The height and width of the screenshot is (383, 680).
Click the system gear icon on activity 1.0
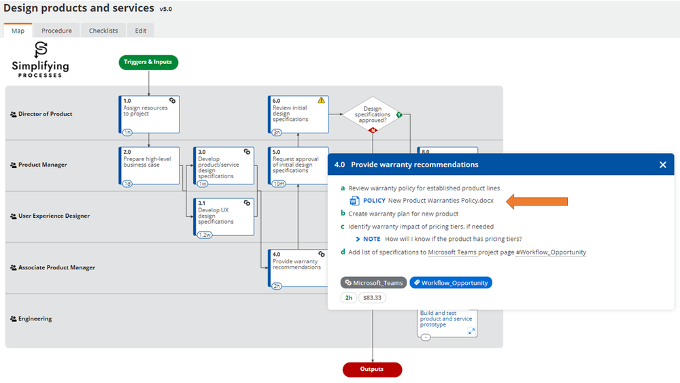click(x=172, y=101)
